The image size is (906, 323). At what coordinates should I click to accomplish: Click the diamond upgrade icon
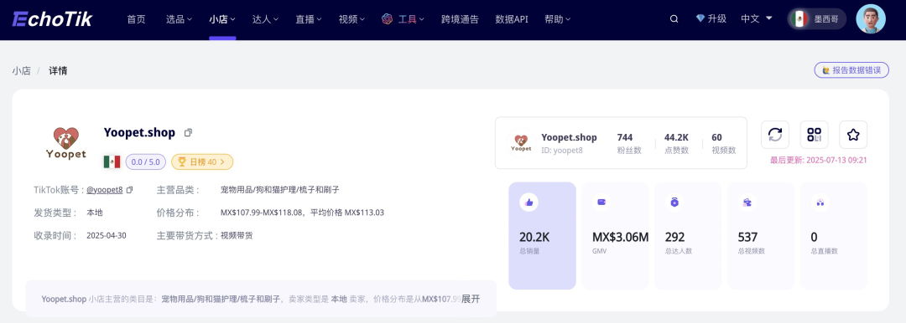[700, 19]
